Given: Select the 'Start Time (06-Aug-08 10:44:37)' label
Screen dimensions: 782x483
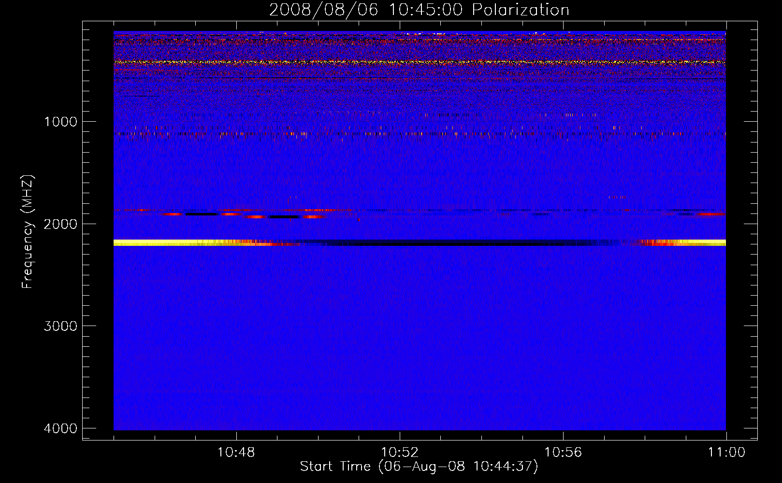Looking at the screenshot, I should pos(419,467).
